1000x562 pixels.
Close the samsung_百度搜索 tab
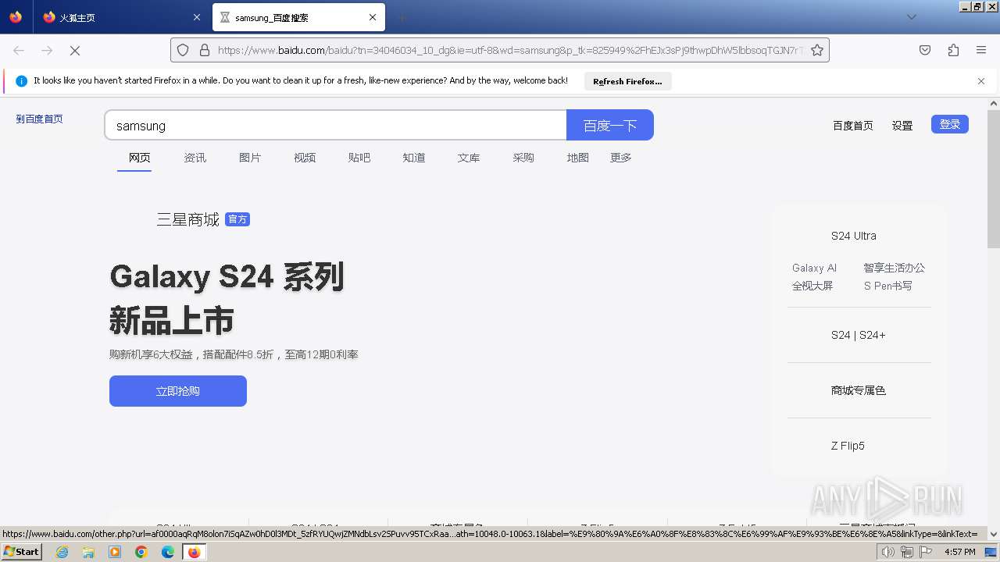pyautogui.click(x=373, y=17)
